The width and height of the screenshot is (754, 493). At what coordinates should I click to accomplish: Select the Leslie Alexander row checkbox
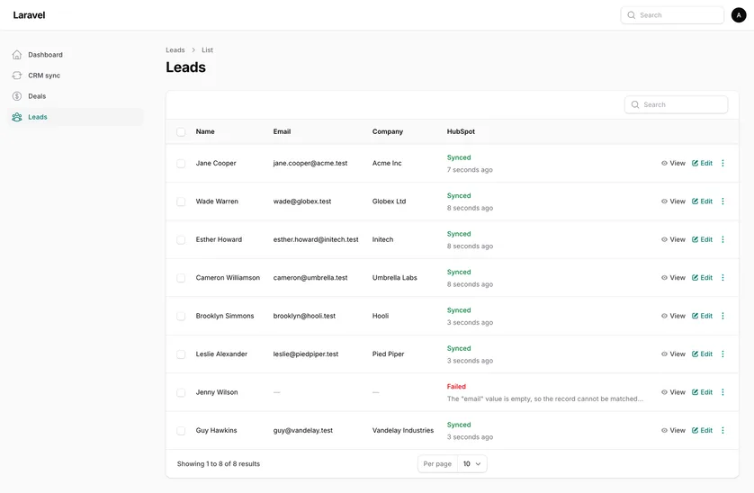tap(181, 354)
